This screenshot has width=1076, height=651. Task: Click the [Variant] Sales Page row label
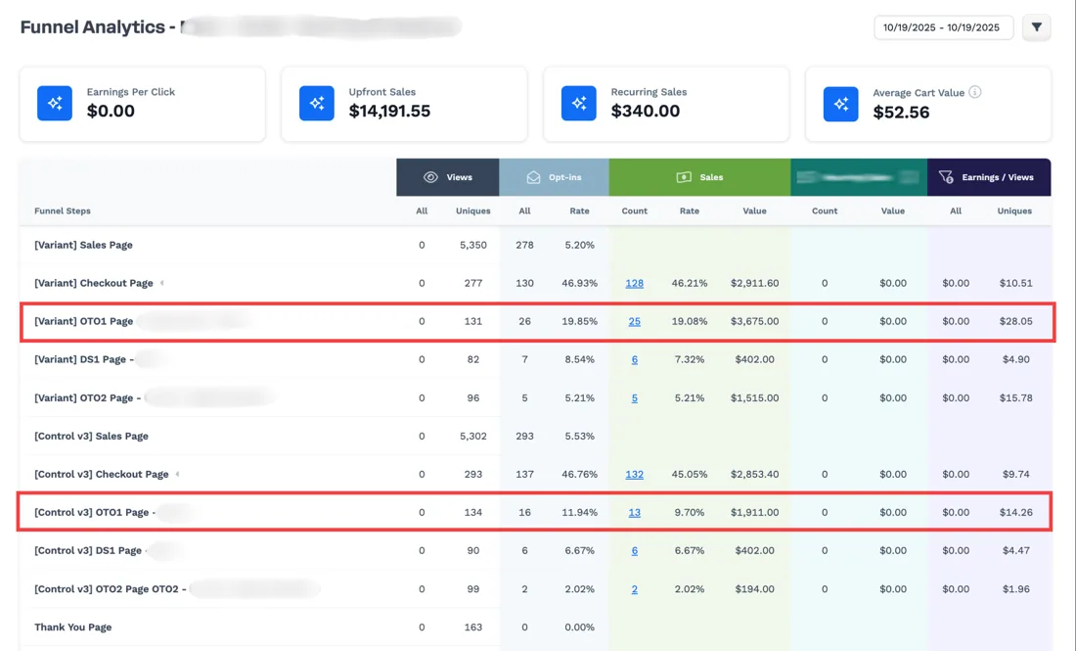point(83,245)
